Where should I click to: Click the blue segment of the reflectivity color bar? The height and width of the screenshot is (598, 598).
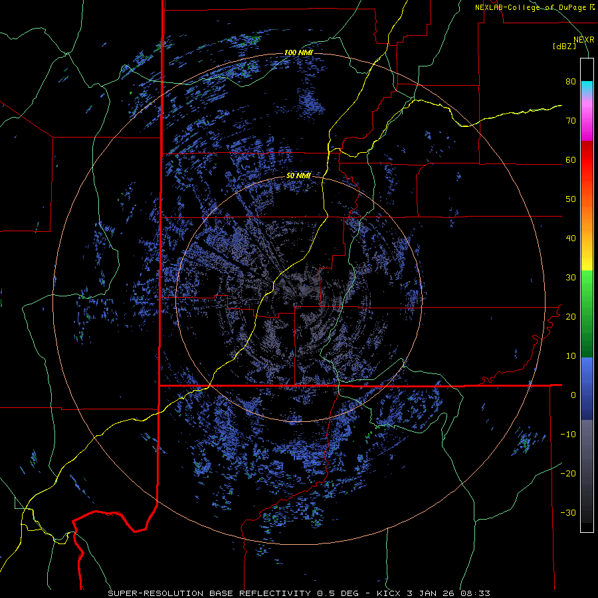pos(587,389)
